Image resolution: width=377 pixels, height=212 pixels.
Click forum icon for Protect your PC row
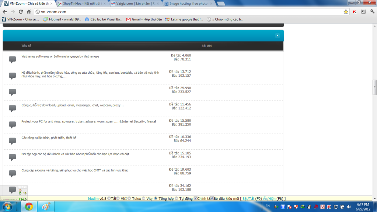click(12, 125)
